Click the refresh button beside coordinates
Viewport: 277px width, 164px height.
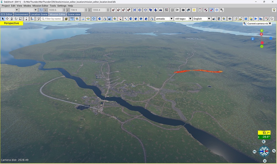pos(41,10)
